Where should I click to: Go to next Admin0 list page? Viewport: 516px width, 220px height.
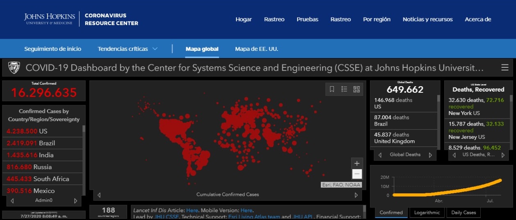point(75,201)
